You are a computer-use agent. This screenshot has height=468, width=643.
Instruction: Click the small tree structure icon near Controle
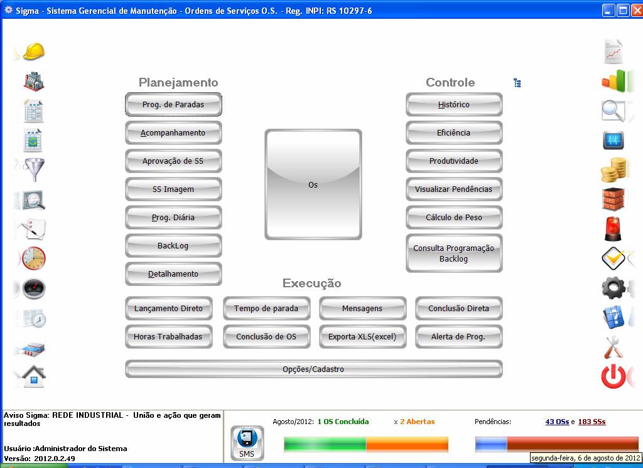pyautogui.click(x=517, y=83)
